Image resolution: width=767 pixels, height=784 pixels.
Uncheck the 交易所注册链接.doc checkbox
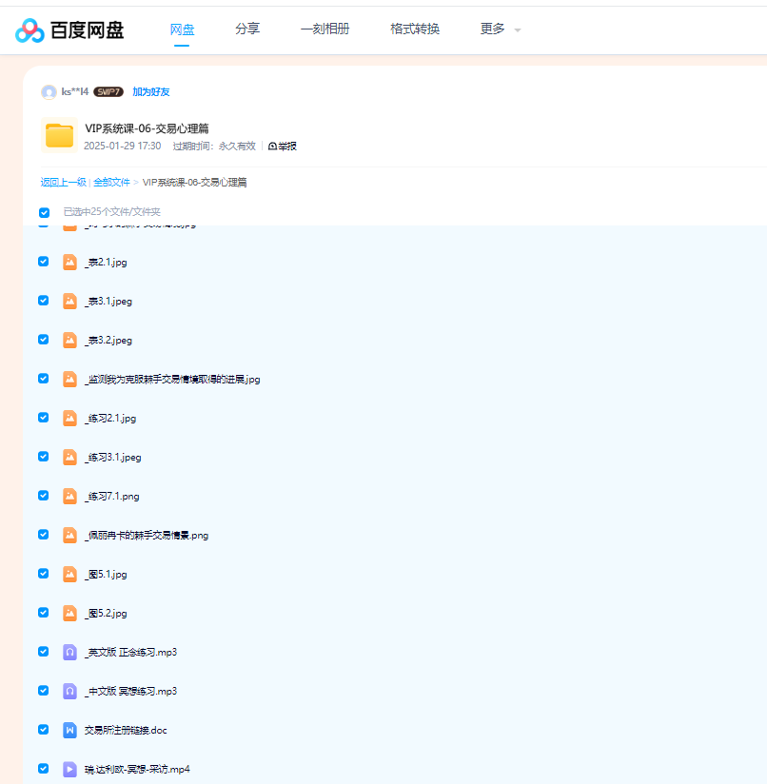click(44, 730)
